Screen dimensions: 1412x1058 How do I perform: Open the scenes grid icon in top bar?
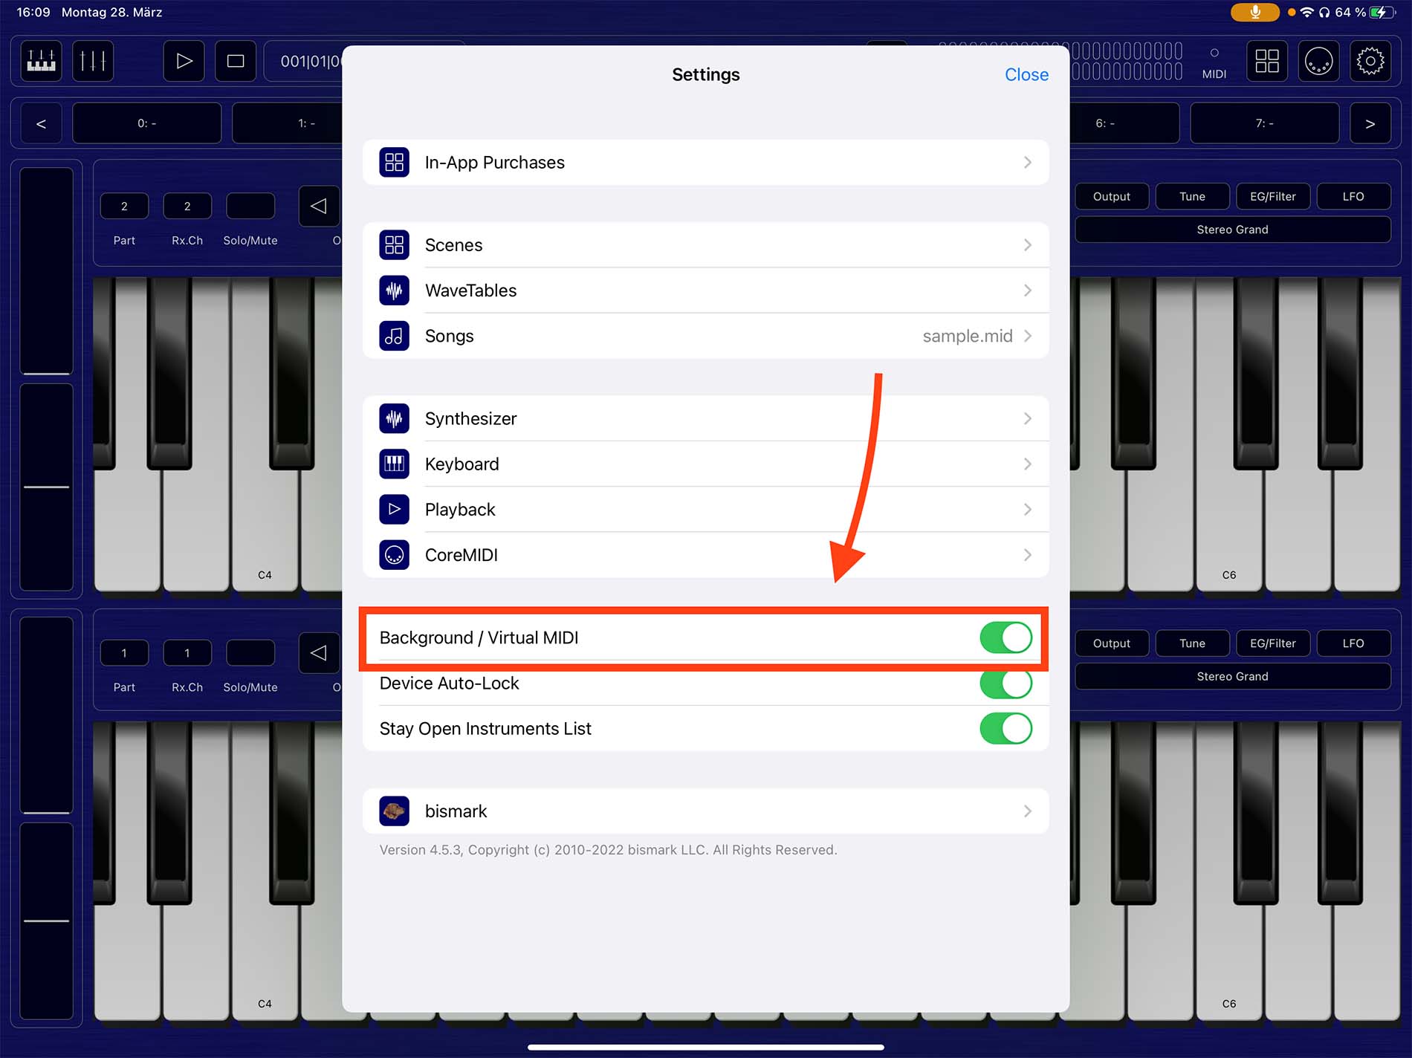(x=1266, y=61)
